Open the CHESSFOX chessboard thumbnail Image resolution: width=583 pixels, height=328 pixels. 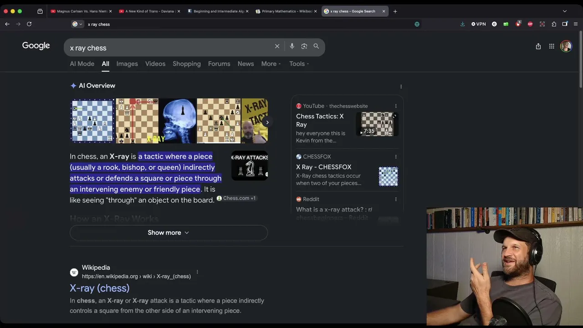coord(389,176)
